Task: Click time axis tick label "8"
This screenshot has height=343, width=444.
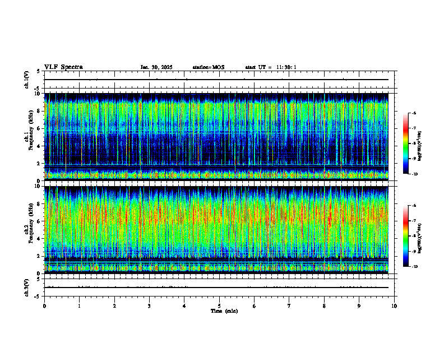Action: coord(324,306)
